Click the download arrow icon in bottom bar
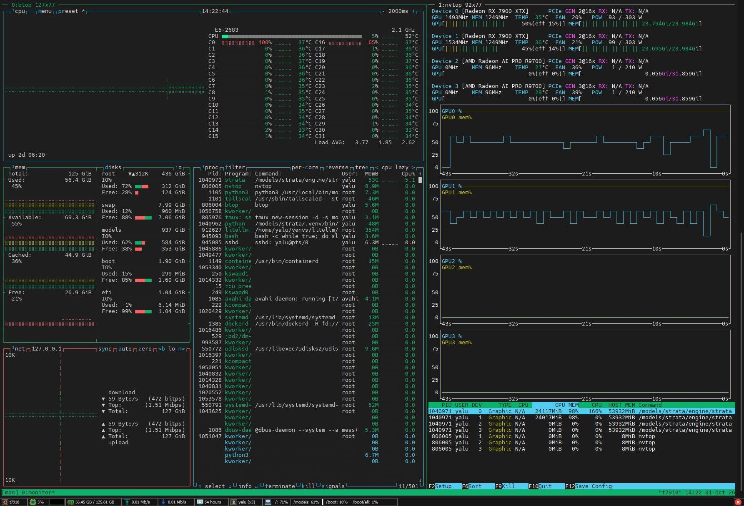 163,502
